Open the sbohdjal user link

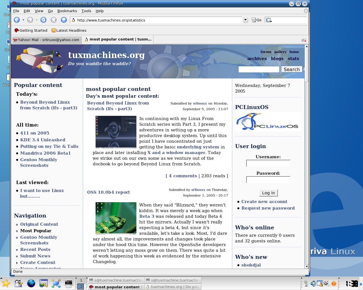(251, 265)
